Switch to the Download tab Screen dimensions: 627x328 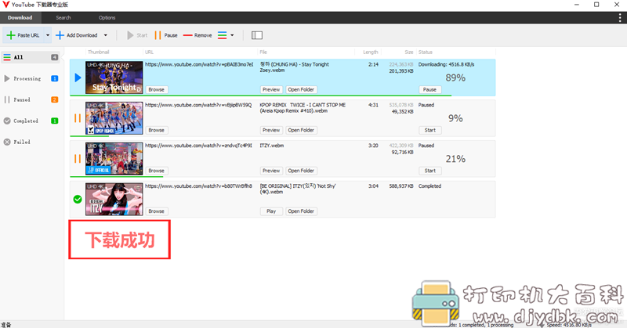(20, 17)
